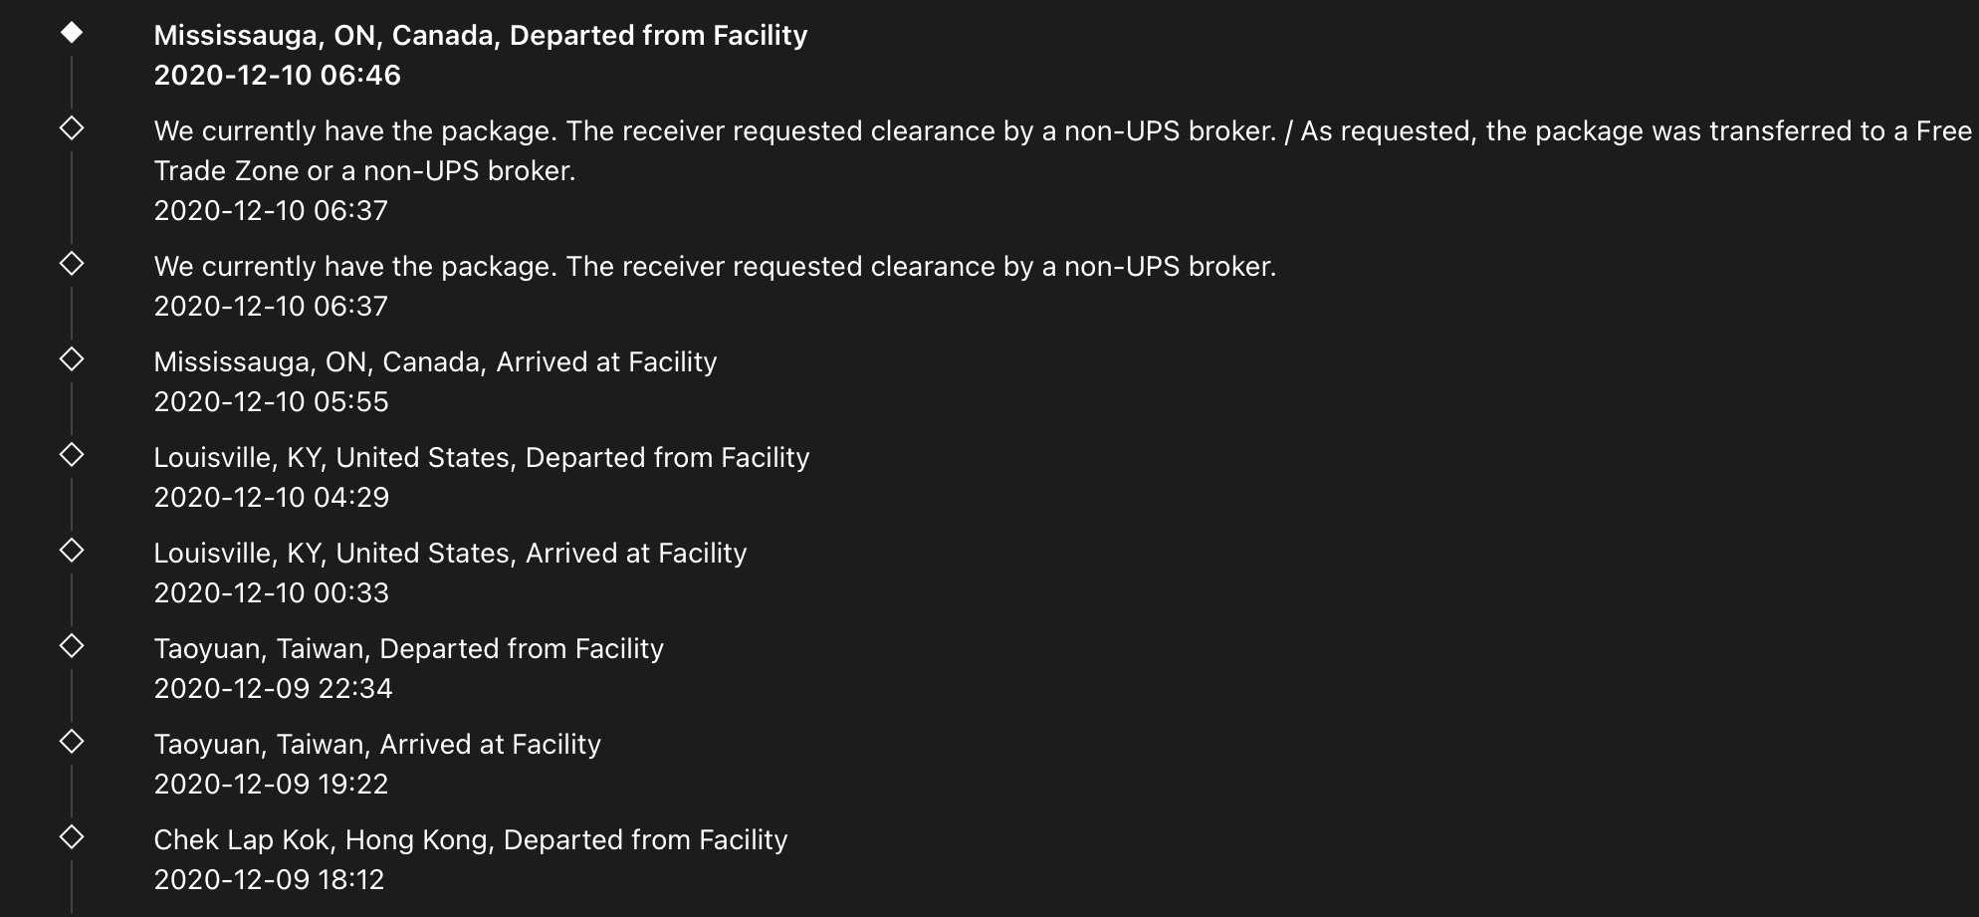The image size is (1979, 917).
Task: Select the Mississauga Departed from Facility status text
Action: point(481,36)
